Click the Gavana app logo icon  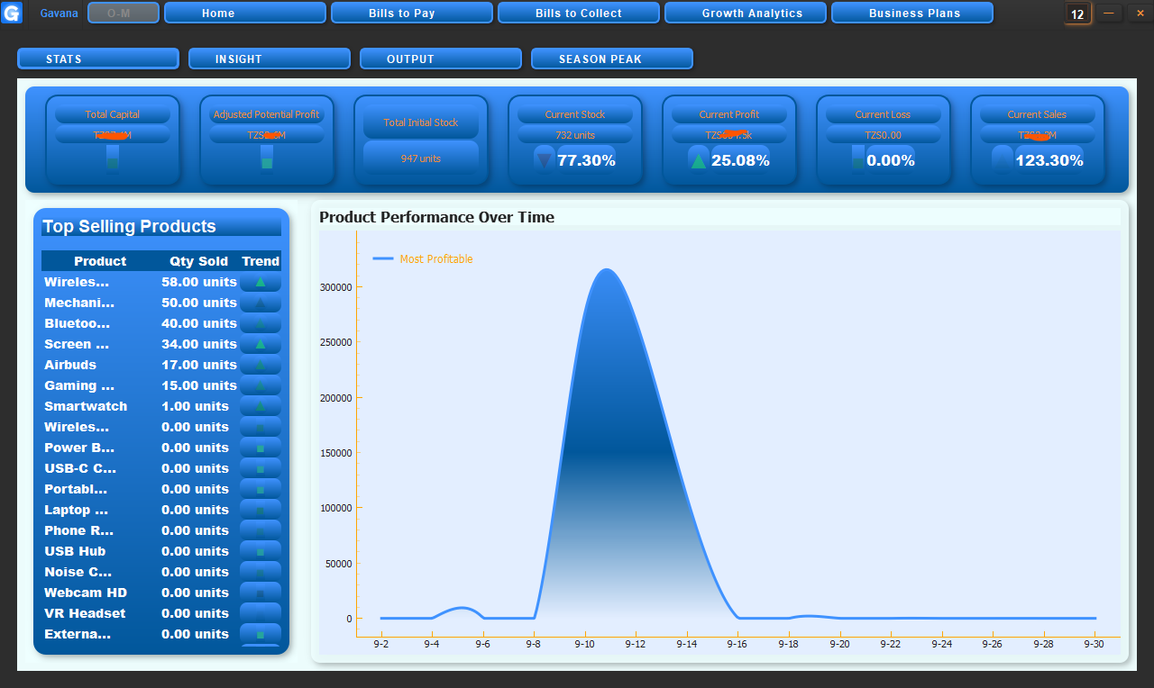(12, 13)
